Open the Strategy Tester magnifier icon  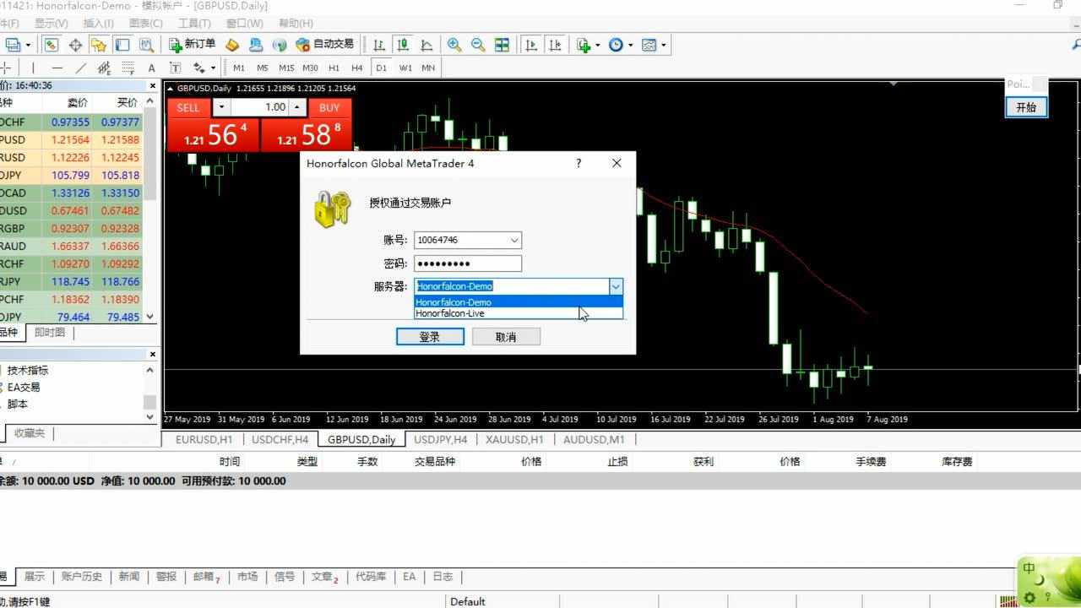point(146,45)
